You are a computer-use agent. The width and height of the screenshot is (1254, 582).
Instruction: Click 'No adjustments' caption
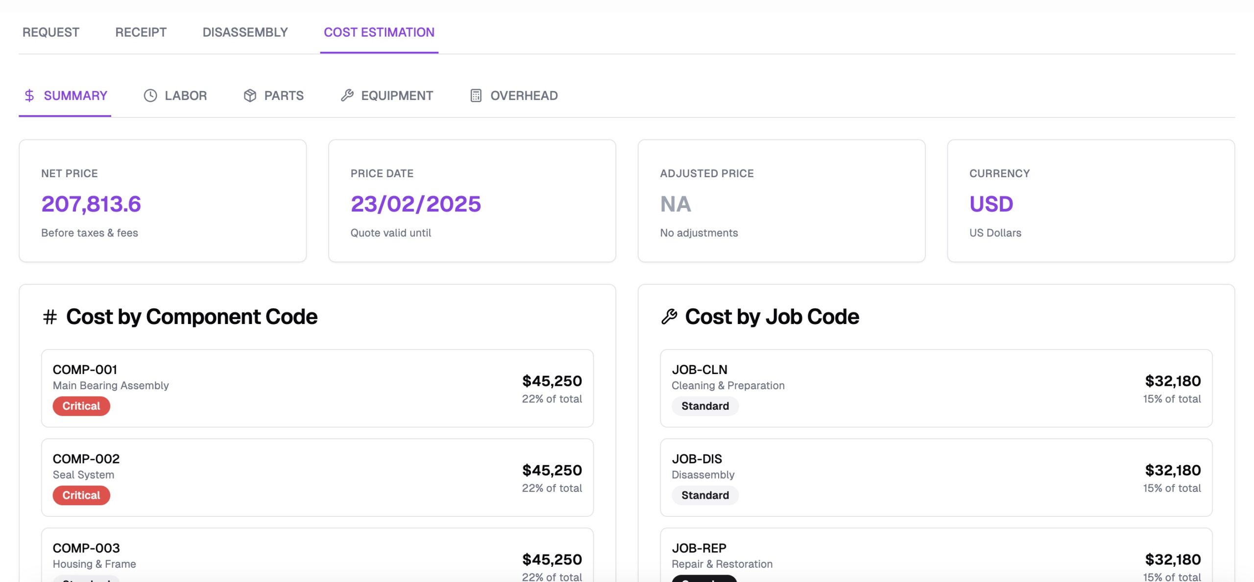699,233
